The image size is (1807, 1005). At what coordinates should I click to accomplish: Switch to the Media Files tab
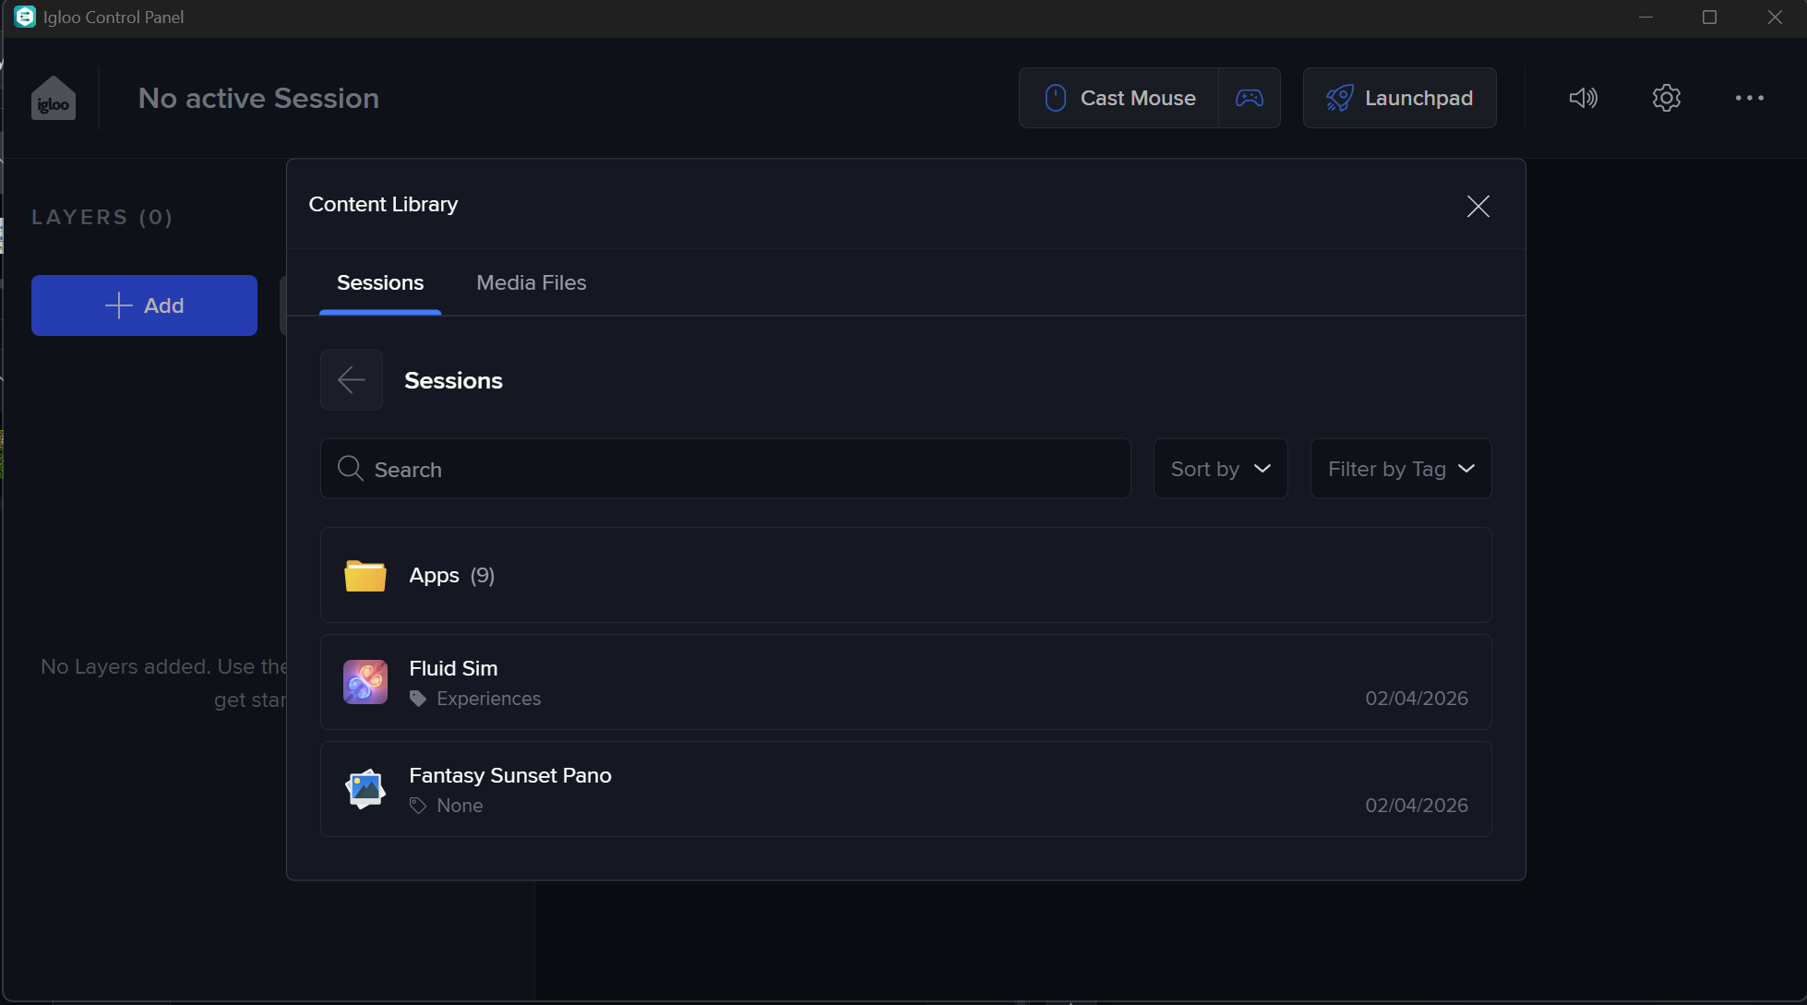pyautogui.click(x=531, y=282)
